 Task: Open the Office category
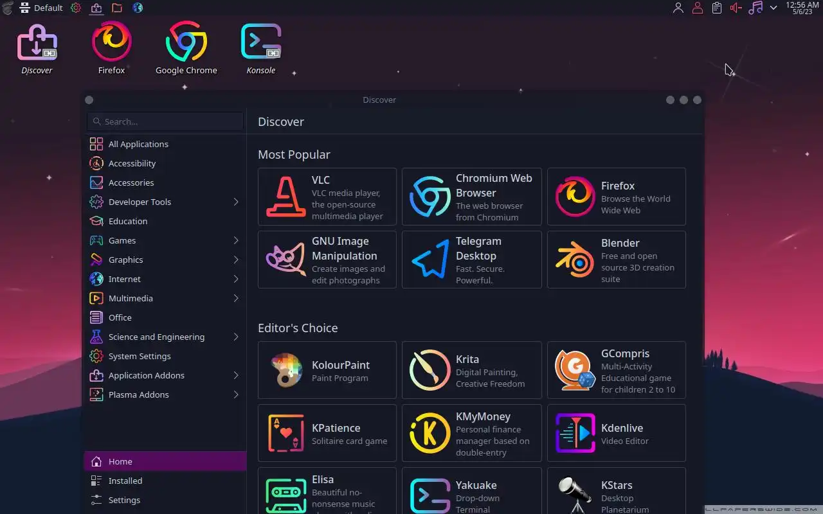pos(165,317)
